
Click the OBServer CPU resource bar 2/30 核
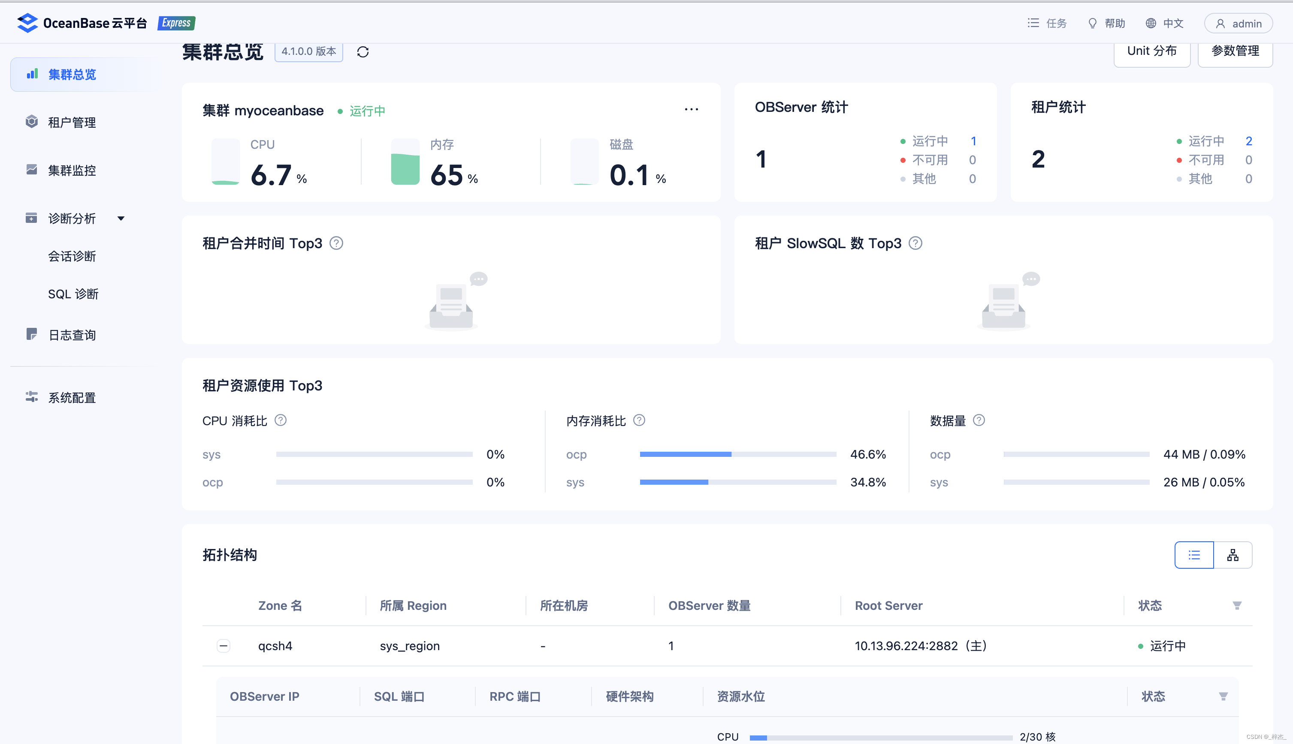[881, 738]
